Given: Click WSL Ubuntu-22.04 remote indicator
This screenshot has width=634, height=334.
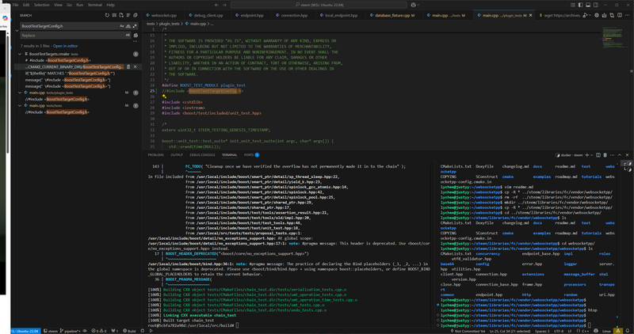Looking at the screenshot, I should click(25, 331).
